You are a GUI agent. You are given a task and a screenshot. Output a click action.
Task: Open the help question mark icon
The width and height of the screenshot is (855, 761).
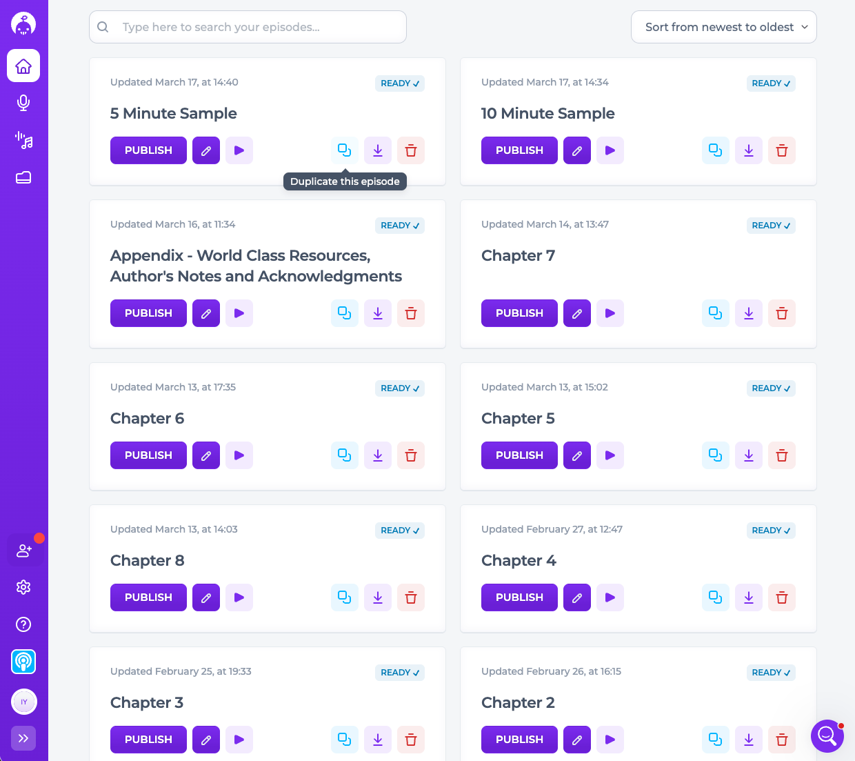(x=23, y=624)
